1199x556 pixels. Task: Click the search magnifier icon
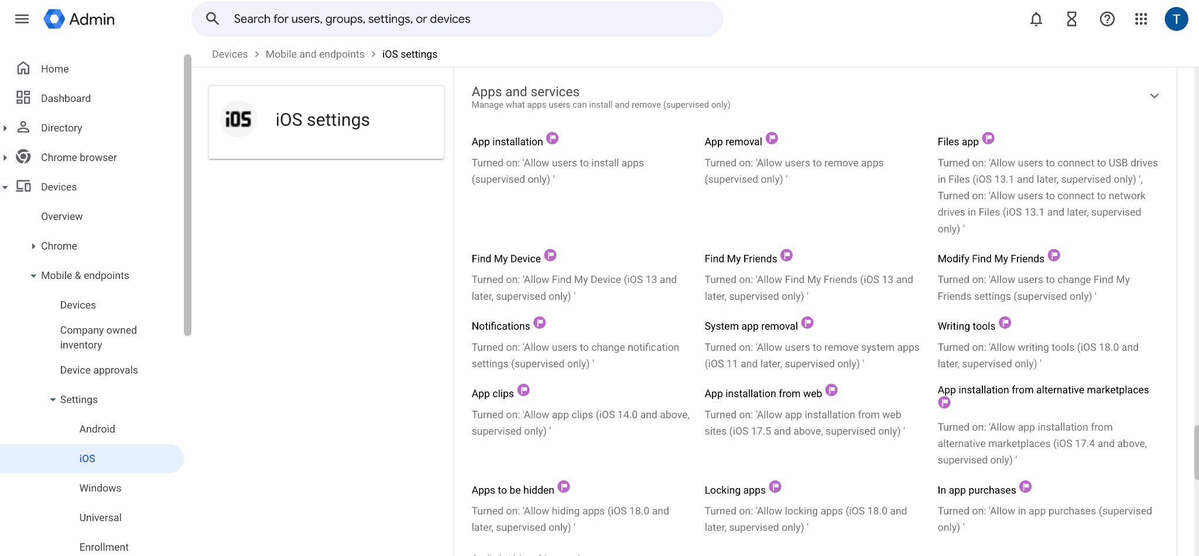(213, 19)
